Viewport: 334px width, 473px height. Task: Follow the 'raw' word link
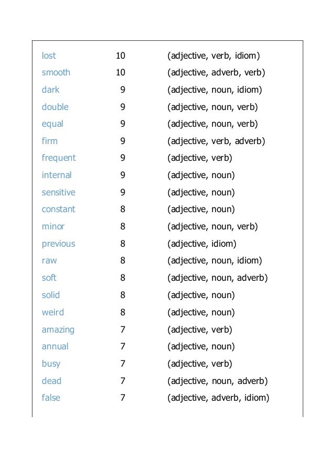(x=49, y=260)
